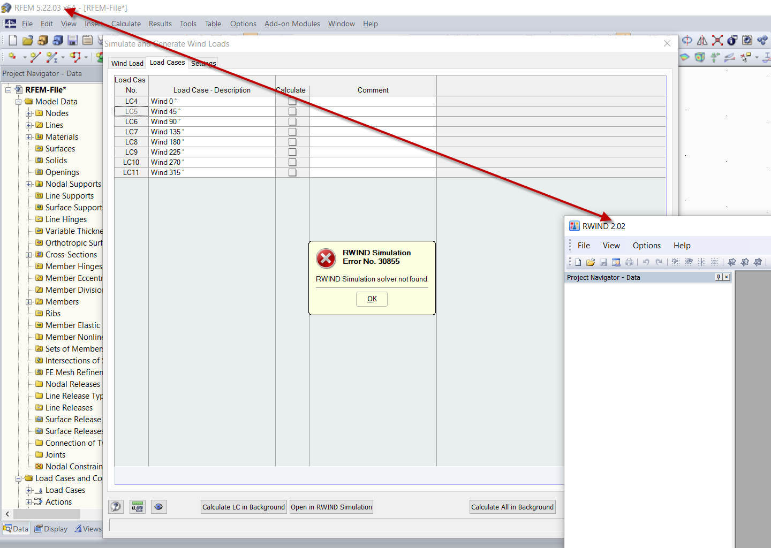Viewport: 771px width, 548px height.
Task: Click OK on the RWIND Simulation error
Action: tap(372, 299)
